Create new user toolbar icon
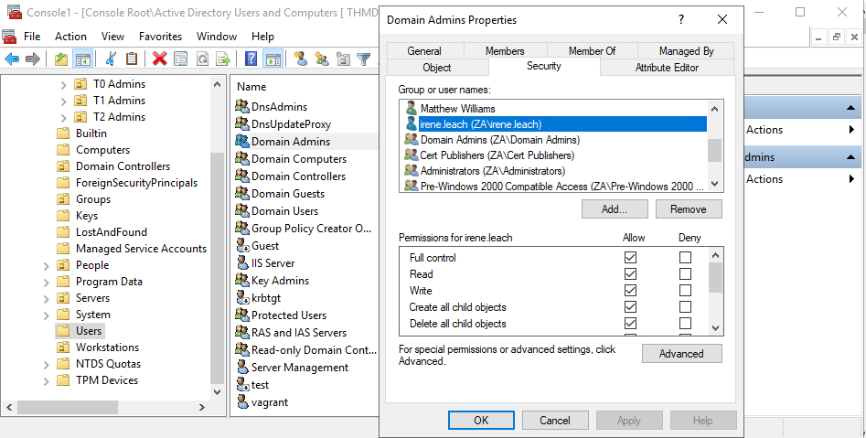The height and width of the screenshot is (438, 866). [301, 59]
